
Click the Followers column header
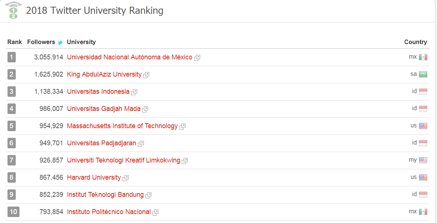pos(41,42)
